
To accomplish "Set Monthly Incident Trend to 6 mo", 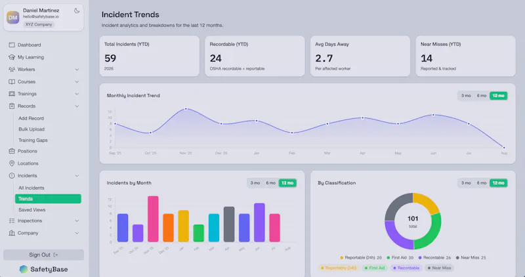I will click(x=482, y=96).
